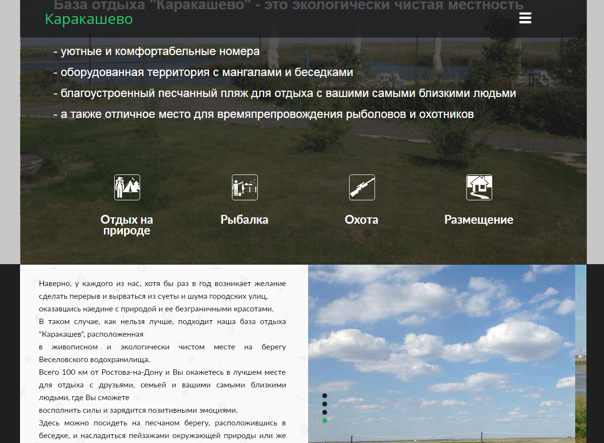604x443 pixels.
Task: Select the green active slider dot
Action: [325, 421]
